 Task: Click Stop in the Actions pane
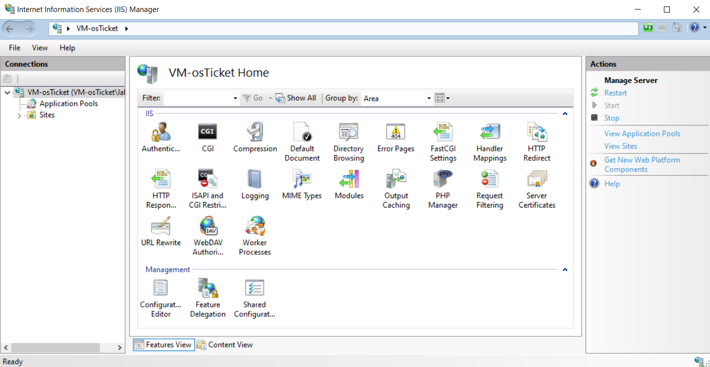611,118
